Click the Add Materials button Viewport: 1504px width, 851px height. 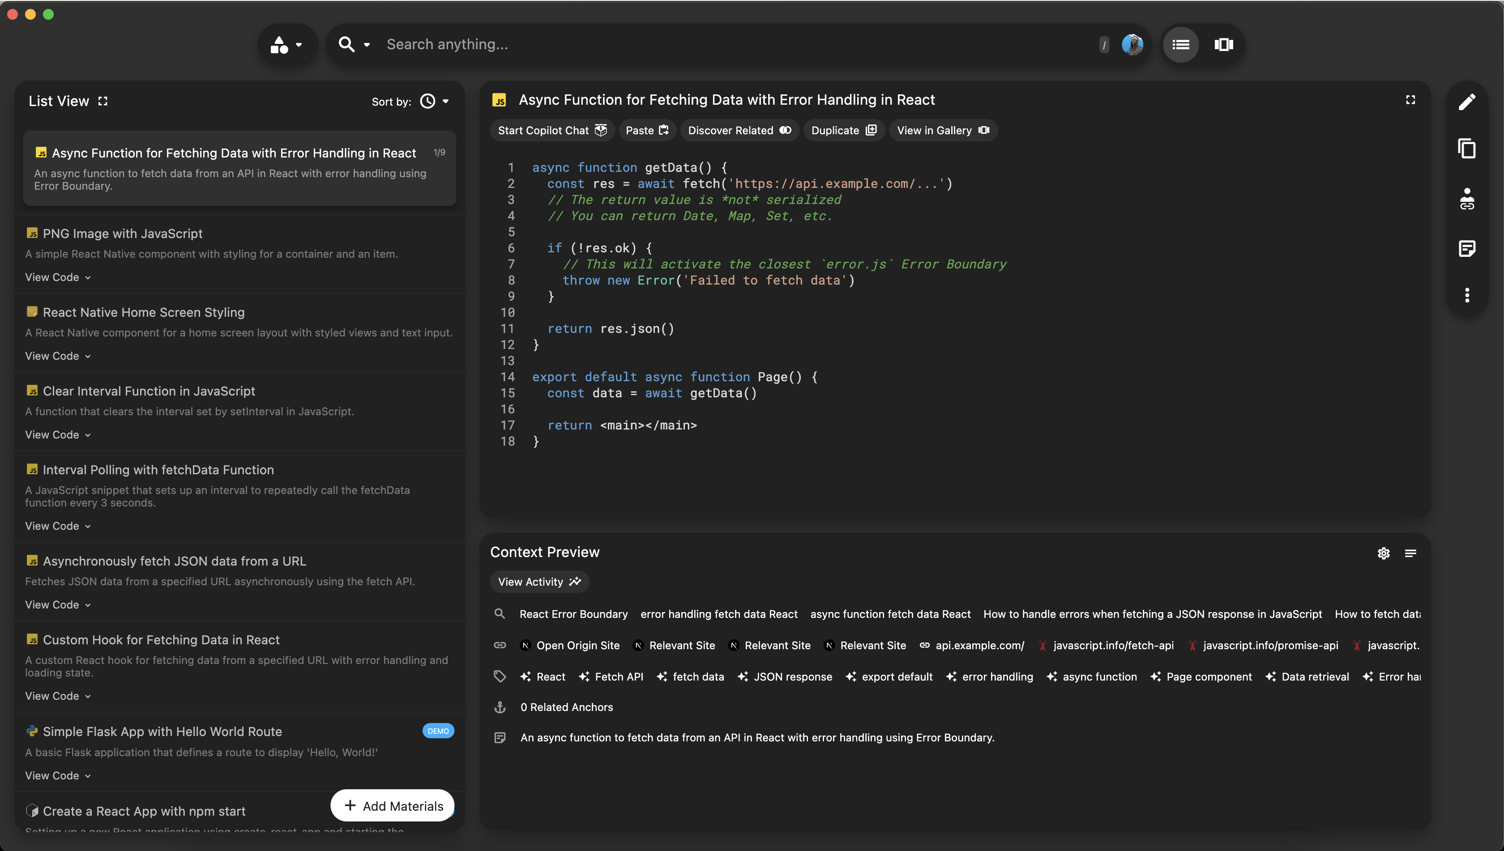[x=393, y=806]
